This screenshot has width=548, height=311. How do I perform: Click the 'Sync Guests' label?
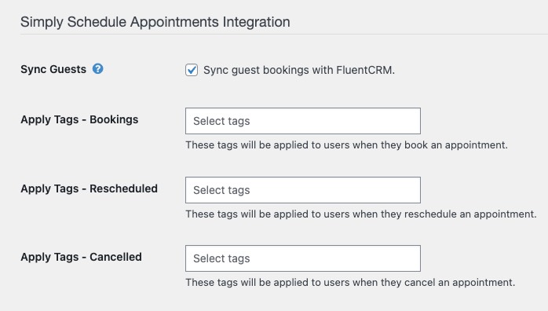[53, 69]
